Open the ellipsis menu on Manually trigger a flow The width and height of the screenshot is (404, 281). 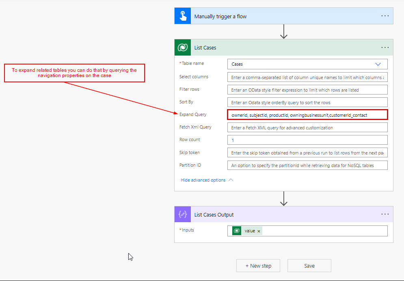pos(385,16)
